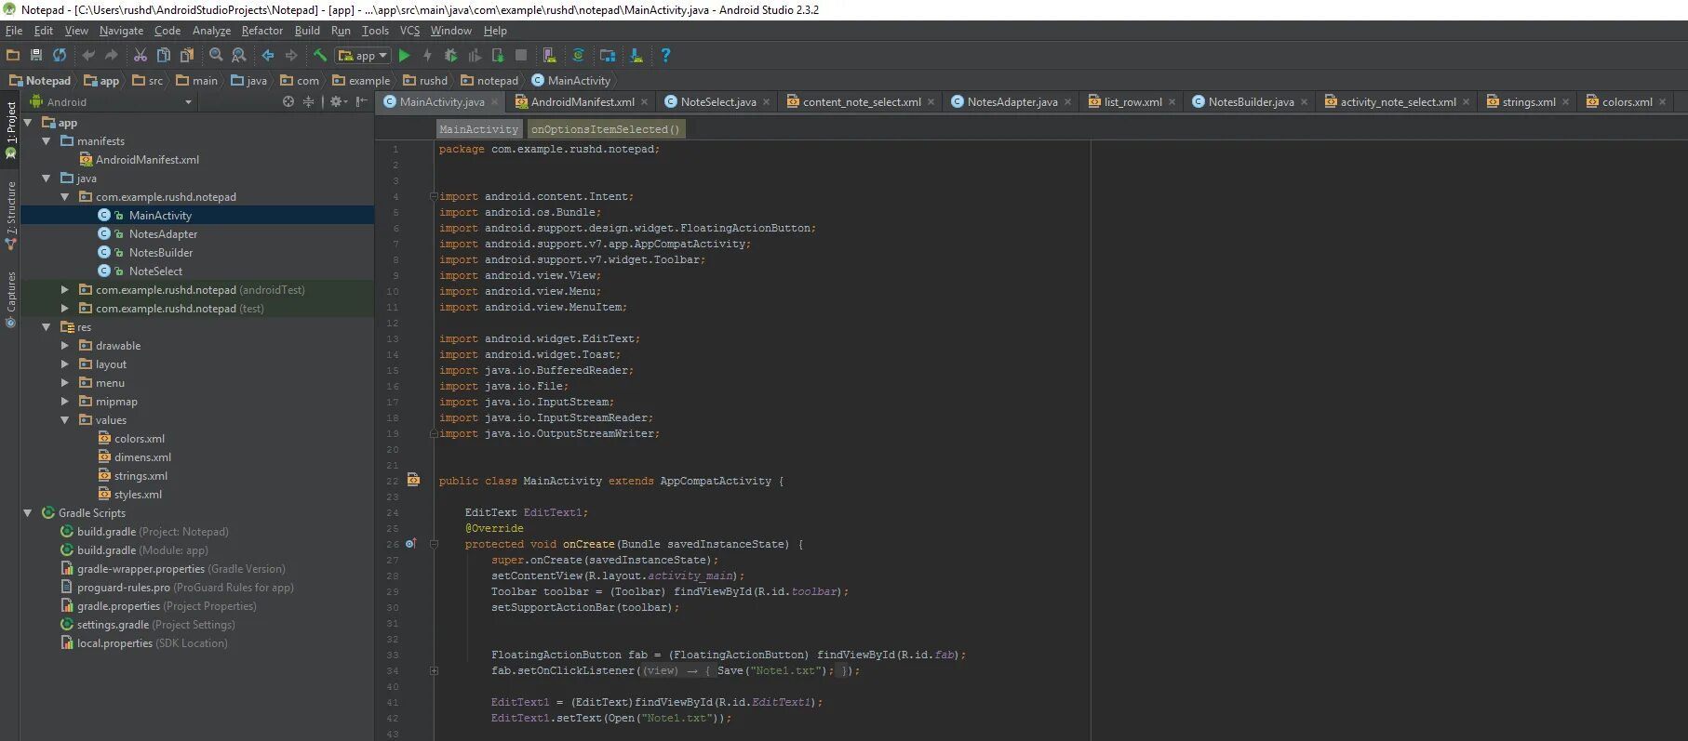
Task: Open the File menu
Action: coord(14,31)
